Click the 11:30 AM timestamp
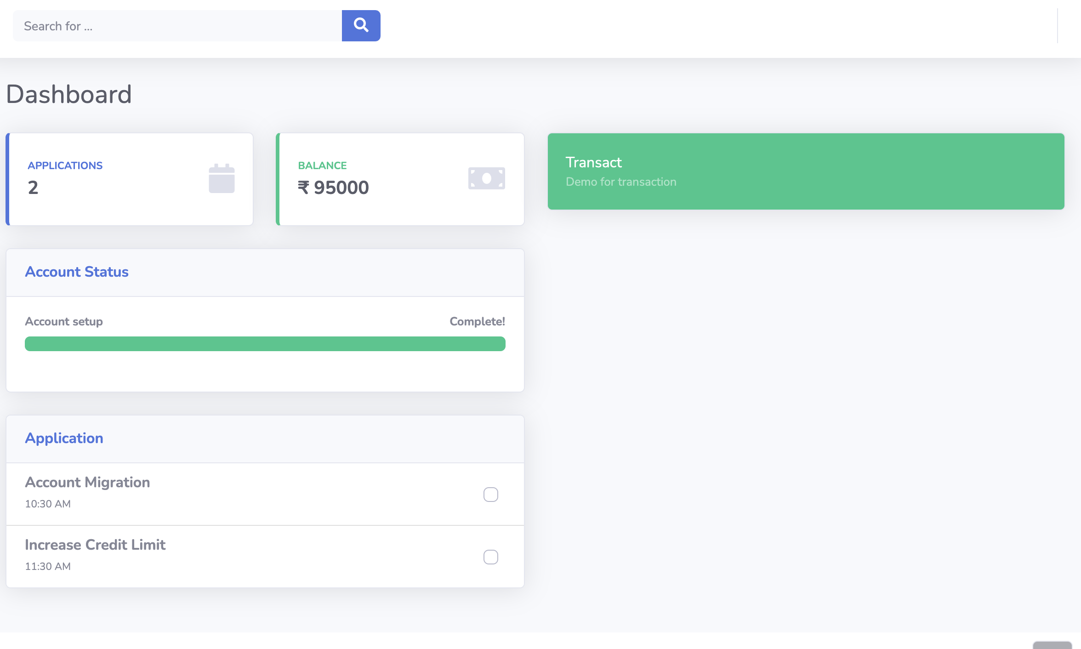Image resolution: width=1081 pixels, height=649 pixels. click(48, 566)
